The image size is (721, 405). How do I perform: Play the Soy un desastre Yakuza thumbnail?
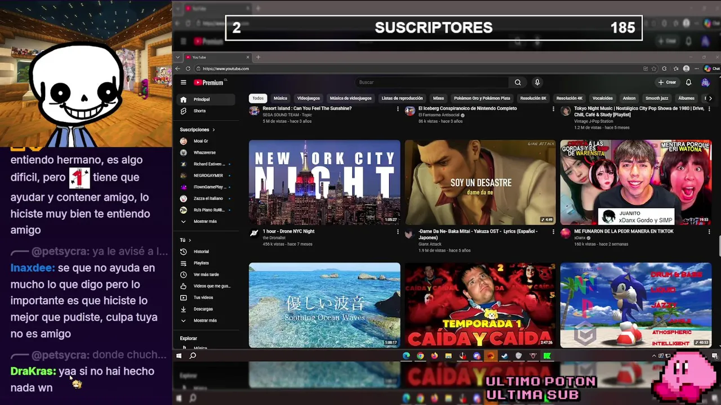(480, 182)
